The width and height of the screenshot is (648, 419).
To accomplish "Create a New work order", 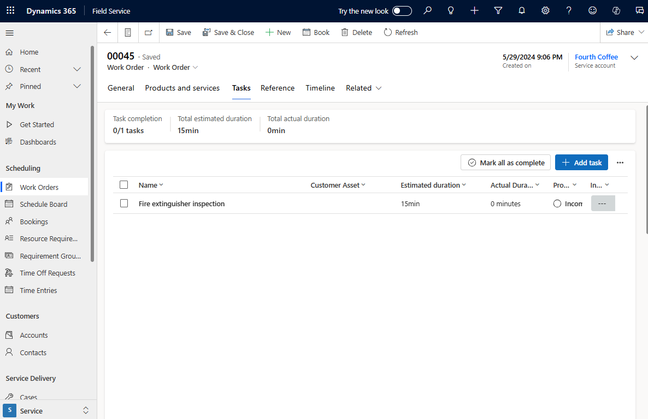I will click(278, 33).
